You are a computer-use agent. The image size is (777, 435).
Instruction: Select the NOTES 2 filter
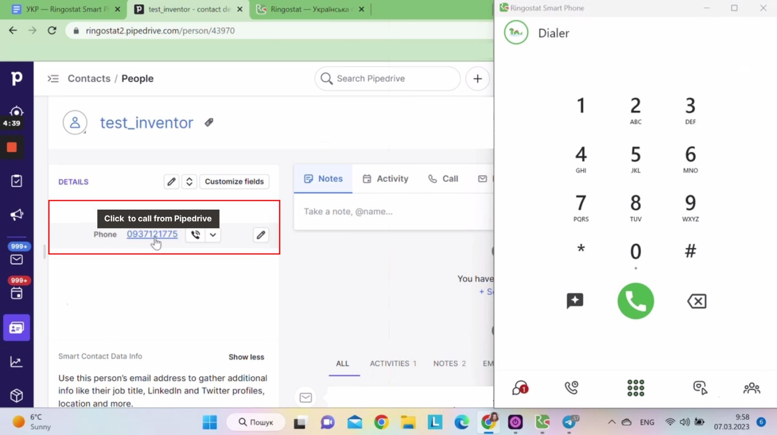pos(450,363)
